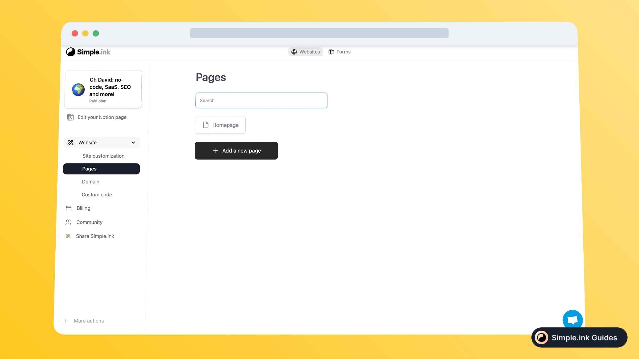Select the Custom code menu item
Screen dimensions: 639x359
click(x=97, y=194)
